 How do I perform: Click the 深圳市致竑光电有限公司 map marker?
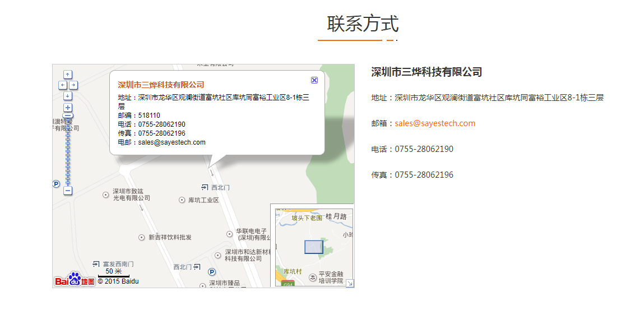[106, 195]
